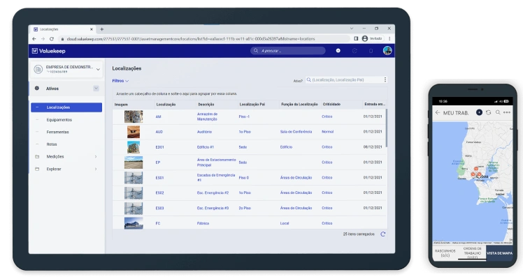Image resolution: width=523 pixels, height=279 pixels.
Task: Refresh the loaded items list icon
Action: pos(383,234)
